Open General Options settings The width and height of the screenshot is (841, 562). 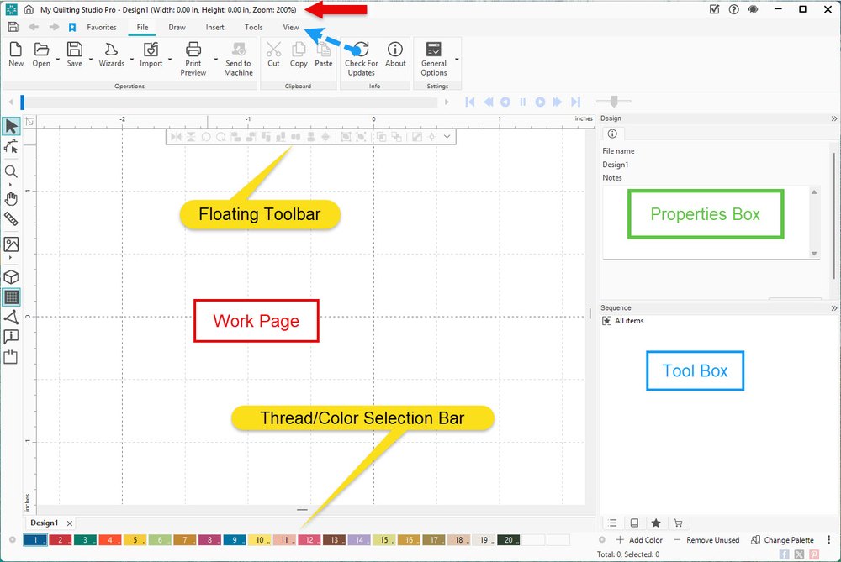(433, 59)
